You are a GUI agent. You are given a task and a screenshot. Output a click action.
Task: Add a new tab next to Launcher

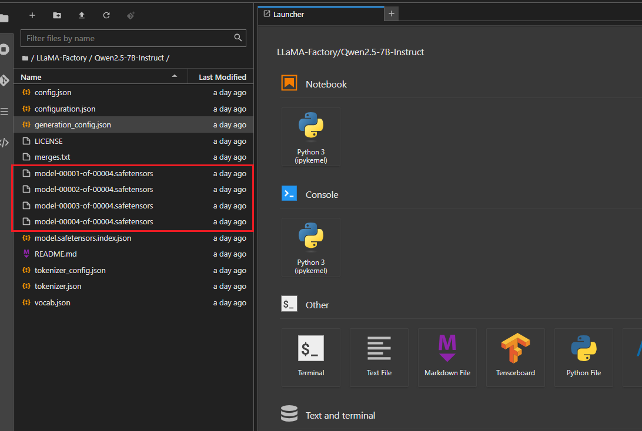pyautogui.click(x=392, y=14)
